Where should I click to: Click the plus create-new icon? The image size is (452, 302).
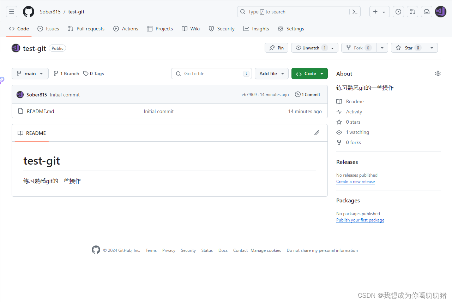[375, 12]
